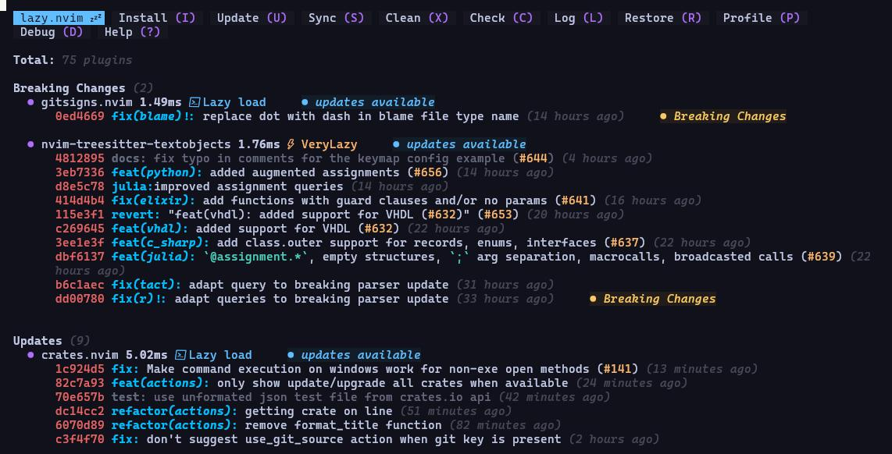Image resolution: width=892 pixels, height=454 pixels.
Task: Click the terminal icon beside gitsigns Lazy load
Action: (194, 102)
